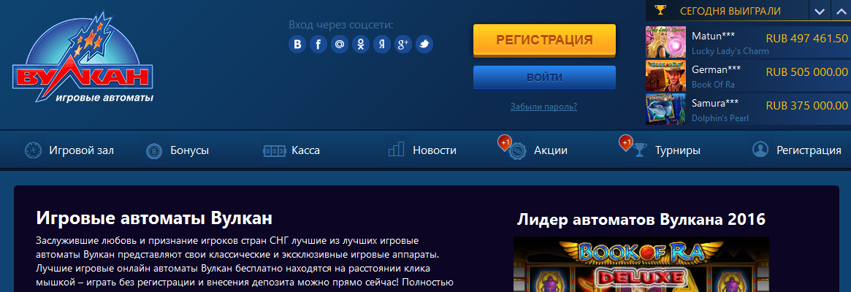Screen dimensions: 851x292
Task: Click the trophy icon beside Сегодня выиграли
Action: point(660,9)
